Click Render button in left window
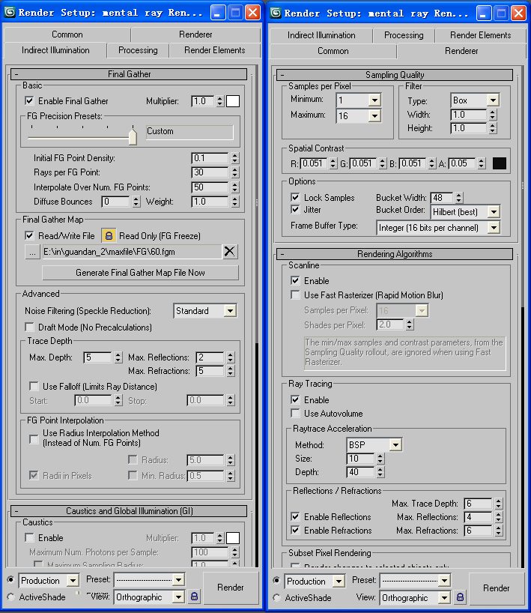This screenshot has height=613, width=531. click(231, 588)
